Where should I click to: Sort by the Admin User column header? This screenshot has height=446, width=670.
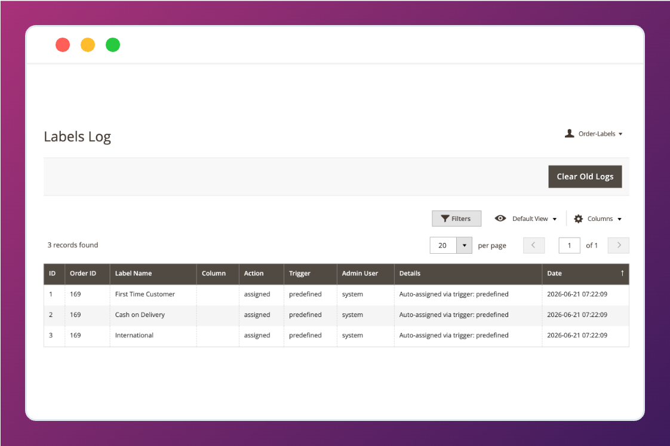(365, 273)
